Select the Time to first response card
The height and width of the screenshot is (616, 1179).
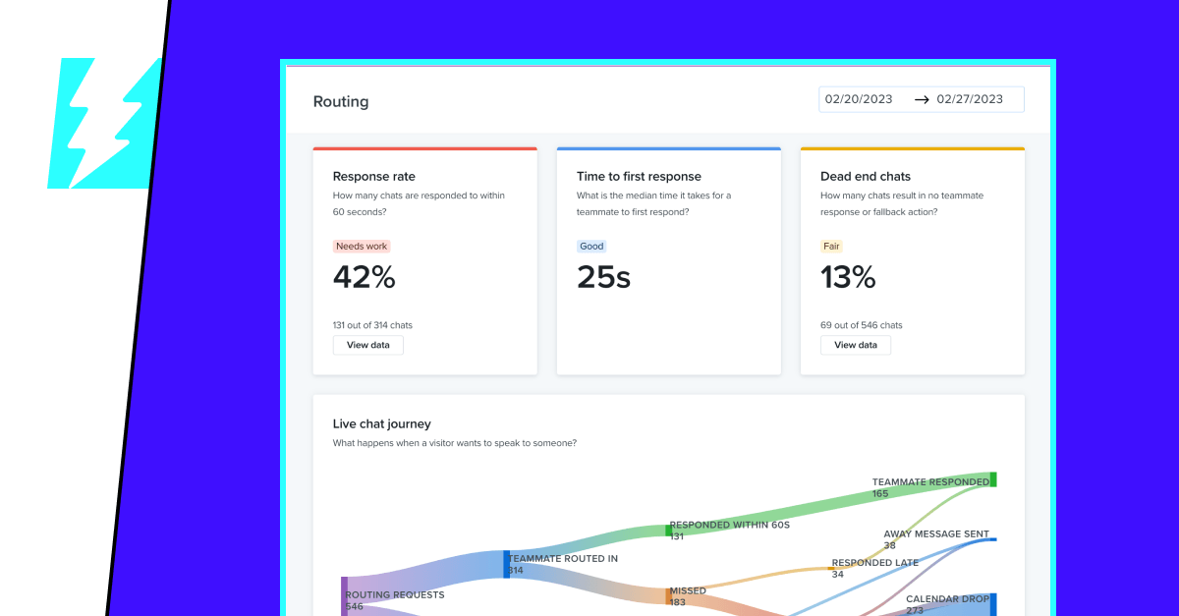(x=668, y=260)
